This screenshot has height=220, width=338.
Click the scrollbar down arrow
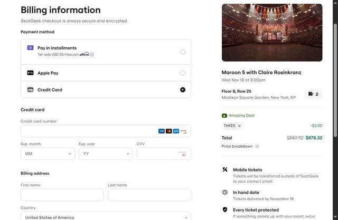tap(335, 217)
